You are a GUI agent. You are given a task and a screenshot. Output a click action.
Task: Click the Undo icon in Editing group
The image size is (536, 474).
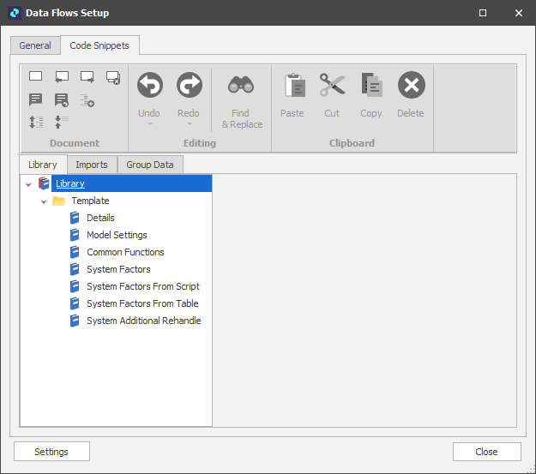coord(149,86)
